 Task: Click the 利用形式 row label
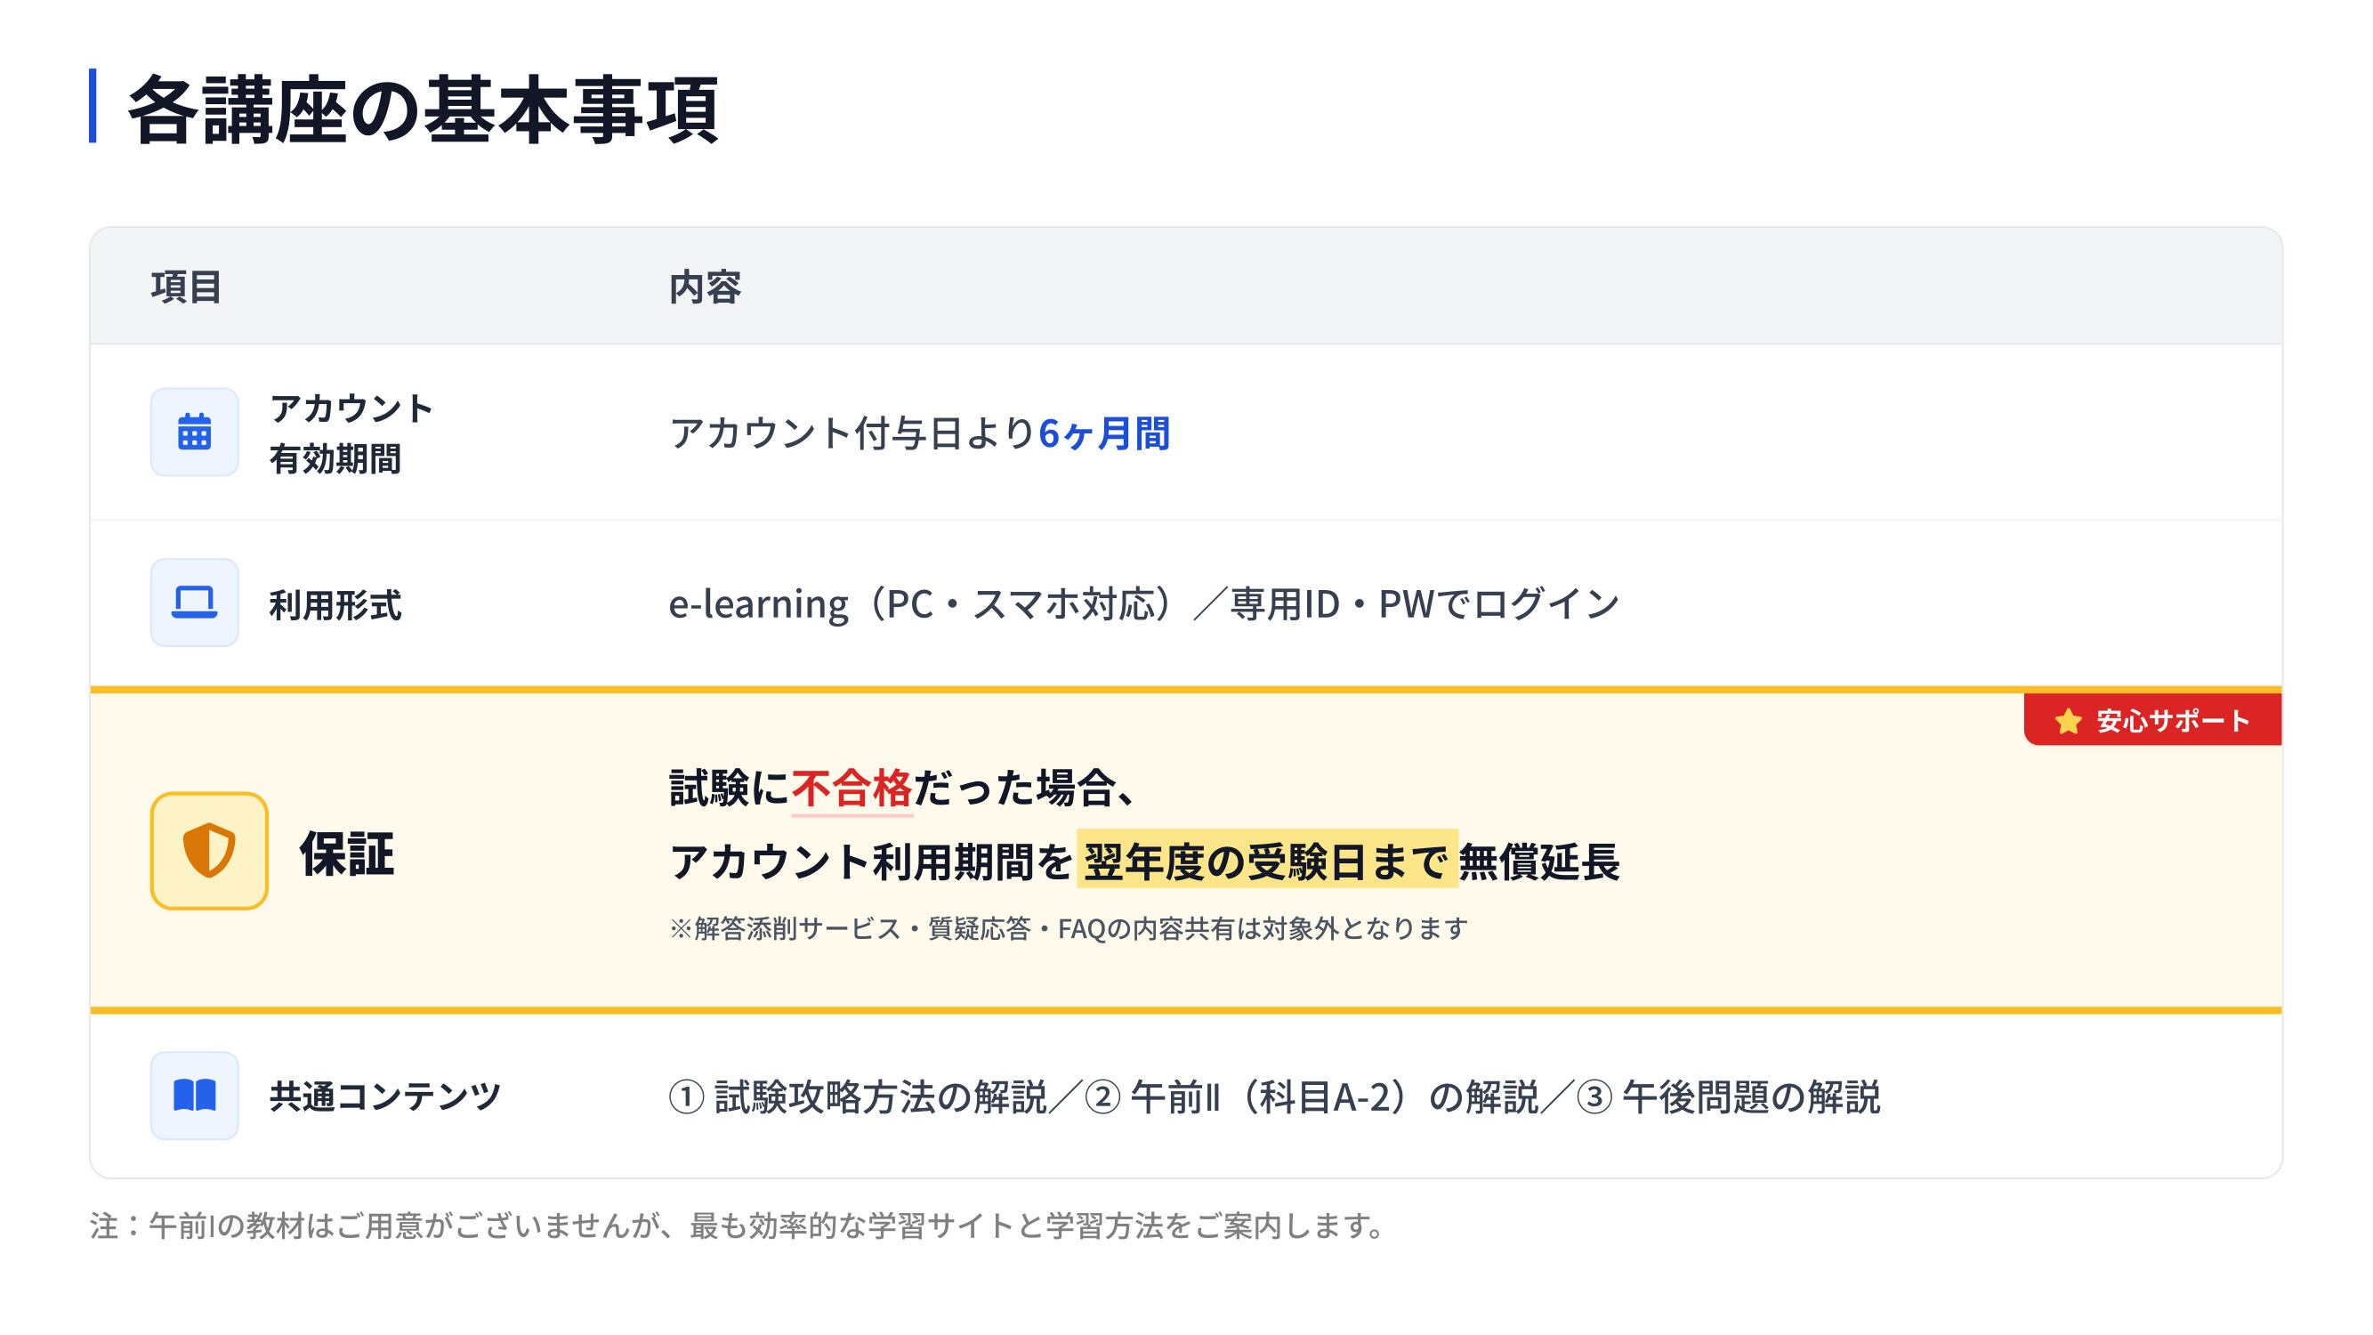(x=335, y=605)
